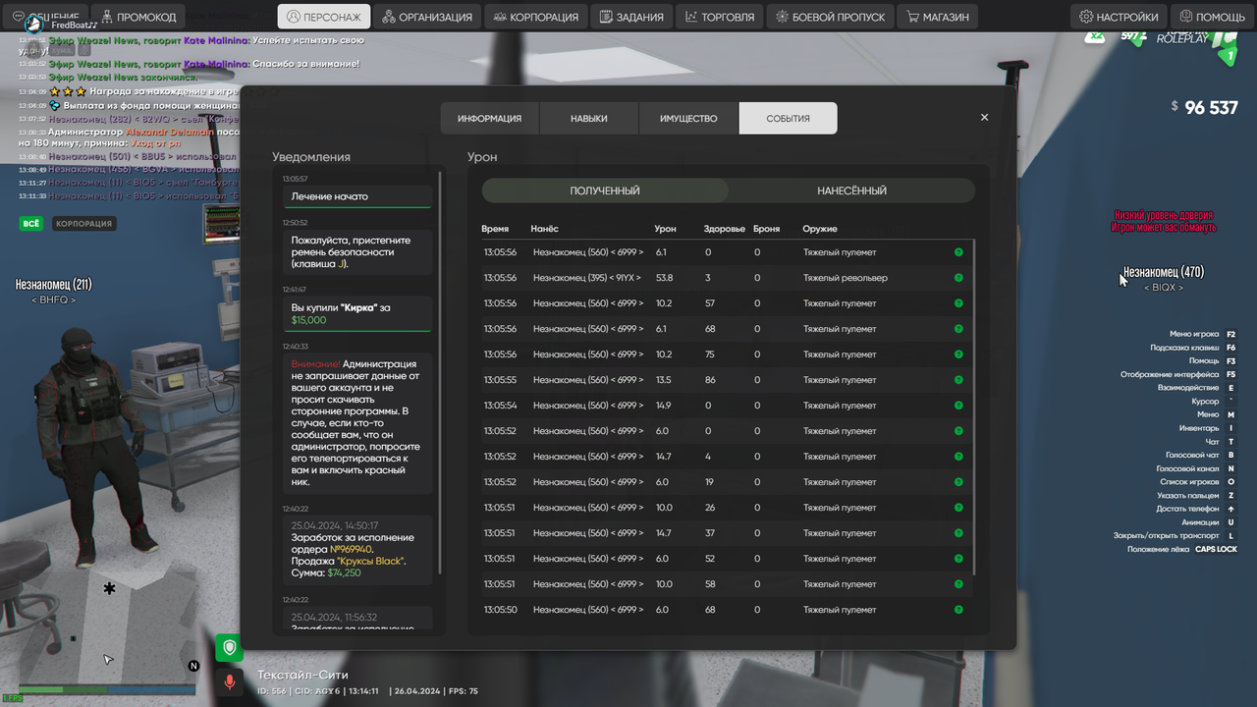Click the chart icon in ТОРГОВЛЯ
Image resolution: width=1257 pixels, height=707 pixels.
691,17
